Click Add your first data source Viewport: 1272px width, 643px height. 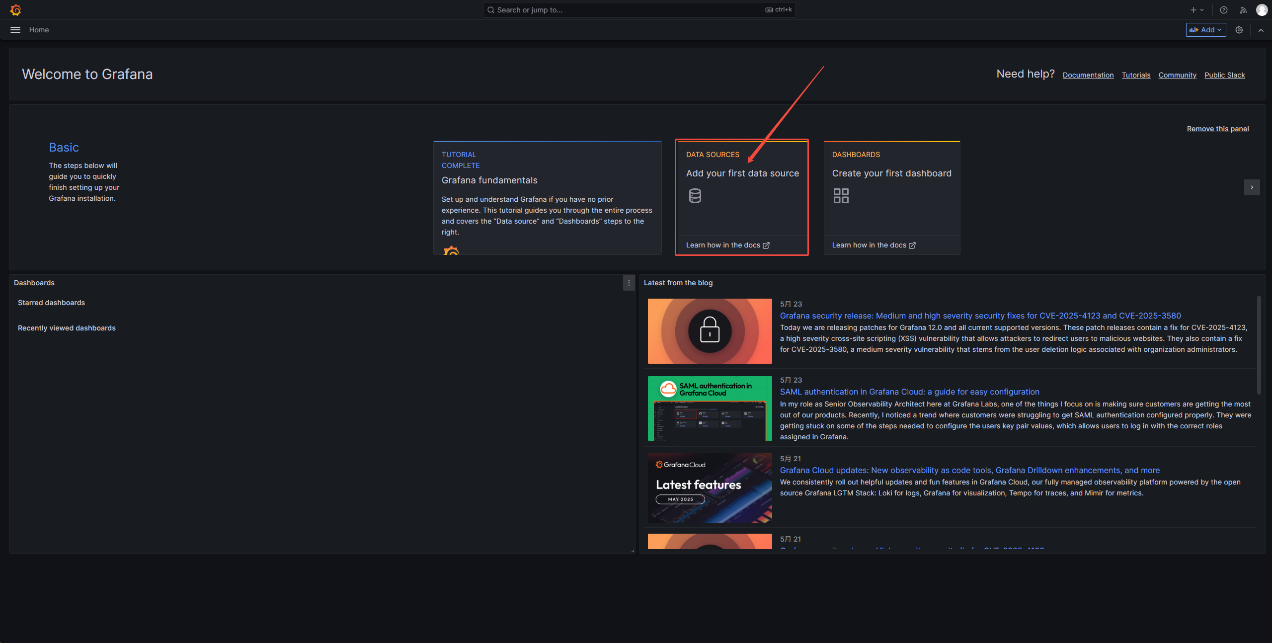coord(742,173)
